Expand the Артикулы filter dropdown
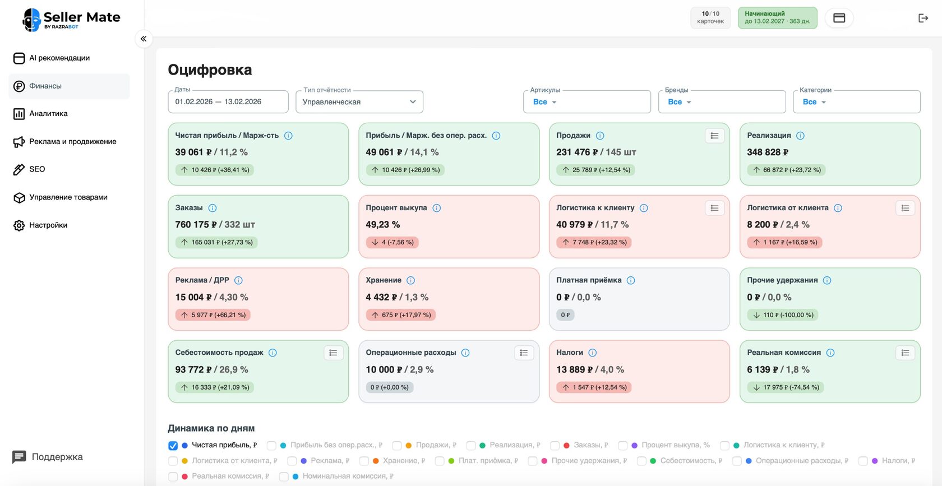This screenshot has width=942, height=486. [x=587, y=102]
